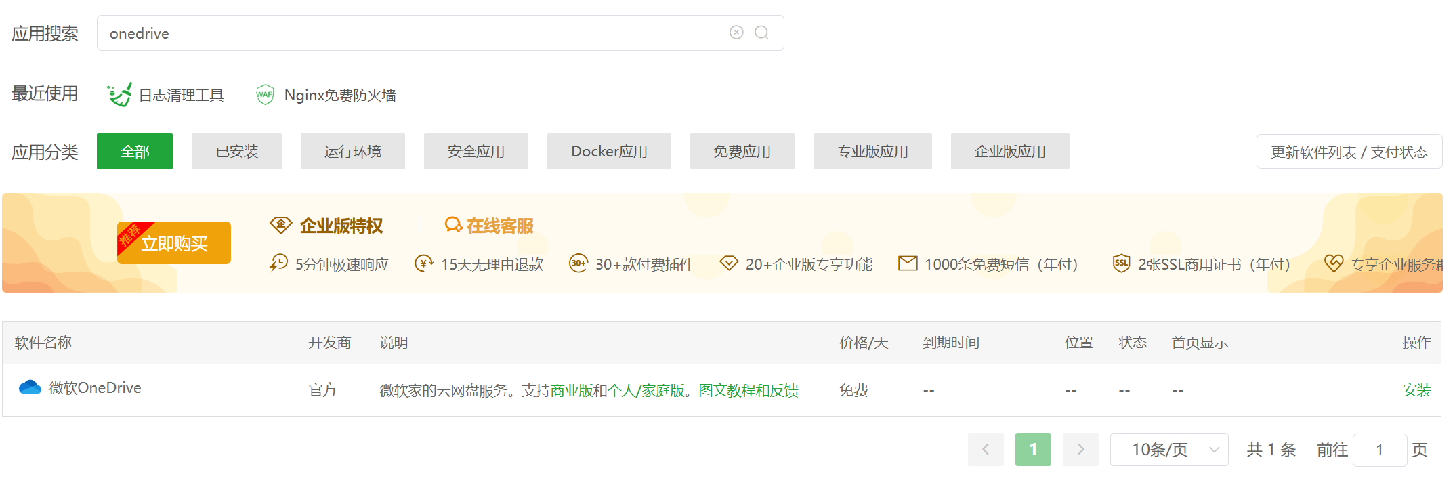Click the 官方 developer cell
This screenshot has height=485, width=1455.
(x=322, y=389)
